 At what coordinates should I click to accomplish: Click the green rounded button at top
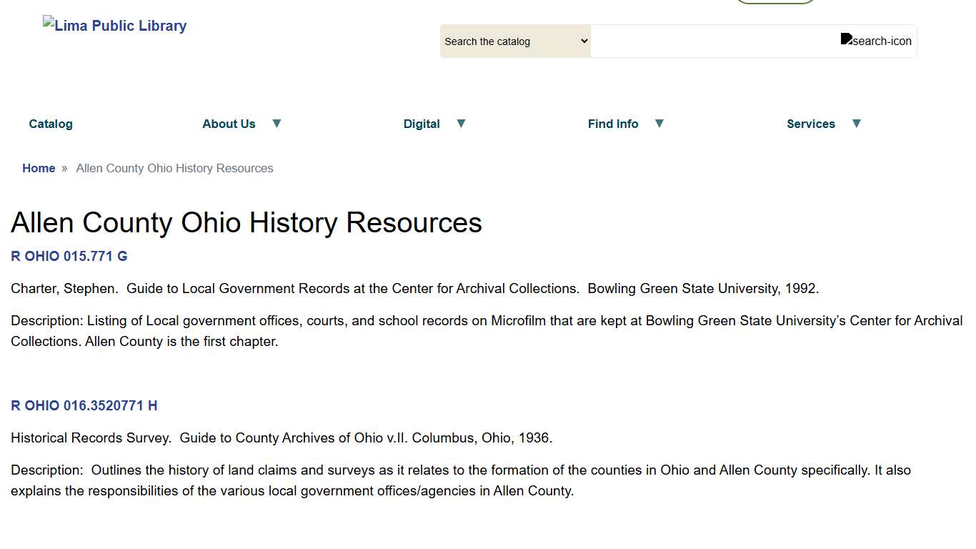pyautogui.click(x=775, y=1)
